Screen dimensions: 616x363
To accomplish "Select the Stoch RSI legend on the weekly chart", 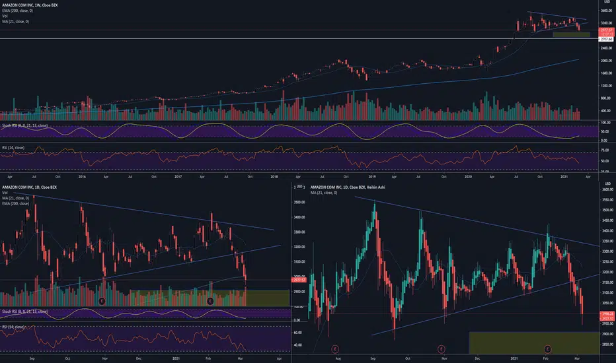I will point(24,125).
